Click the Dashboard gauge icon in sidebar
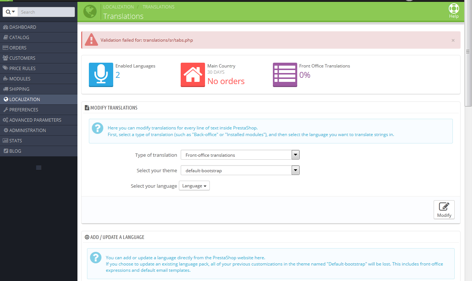This screenshot has width=472, height=281. tap(6, 27)
